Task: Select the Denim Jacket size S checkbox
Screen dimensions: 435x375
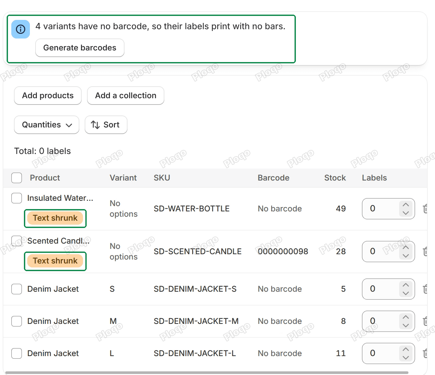Action: point(17,289)
